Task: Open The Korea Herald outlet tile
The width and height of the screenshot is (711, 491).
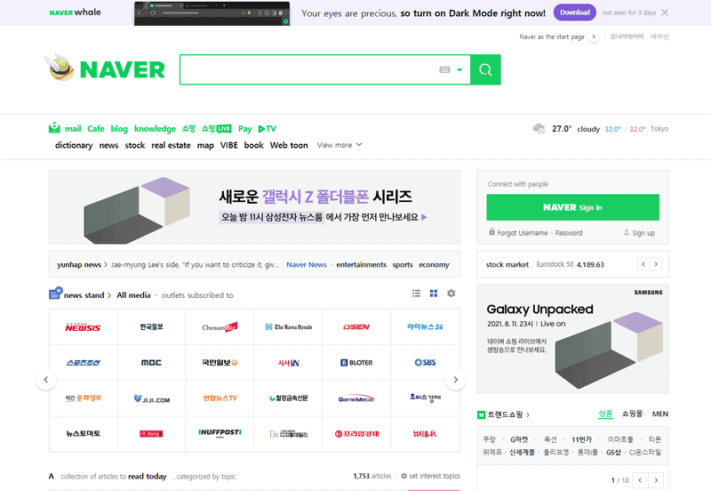Action: click(x=288, y=326)
